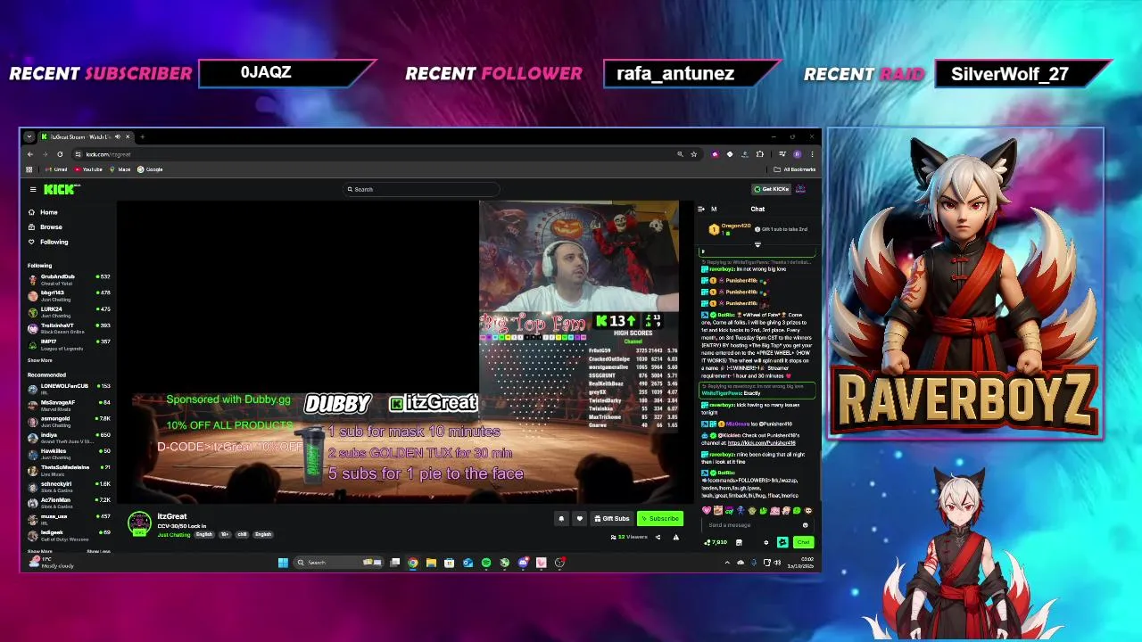The height and width of the screenshot is (642, 1142).
Task: Open the YouTube bookmark
Action: point(87,169)
